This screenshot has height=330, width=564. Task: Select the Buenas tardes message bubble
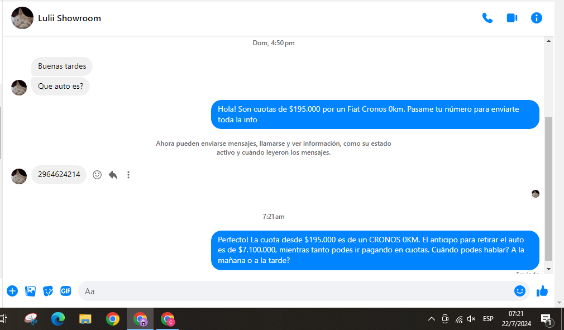coord(62,66)
